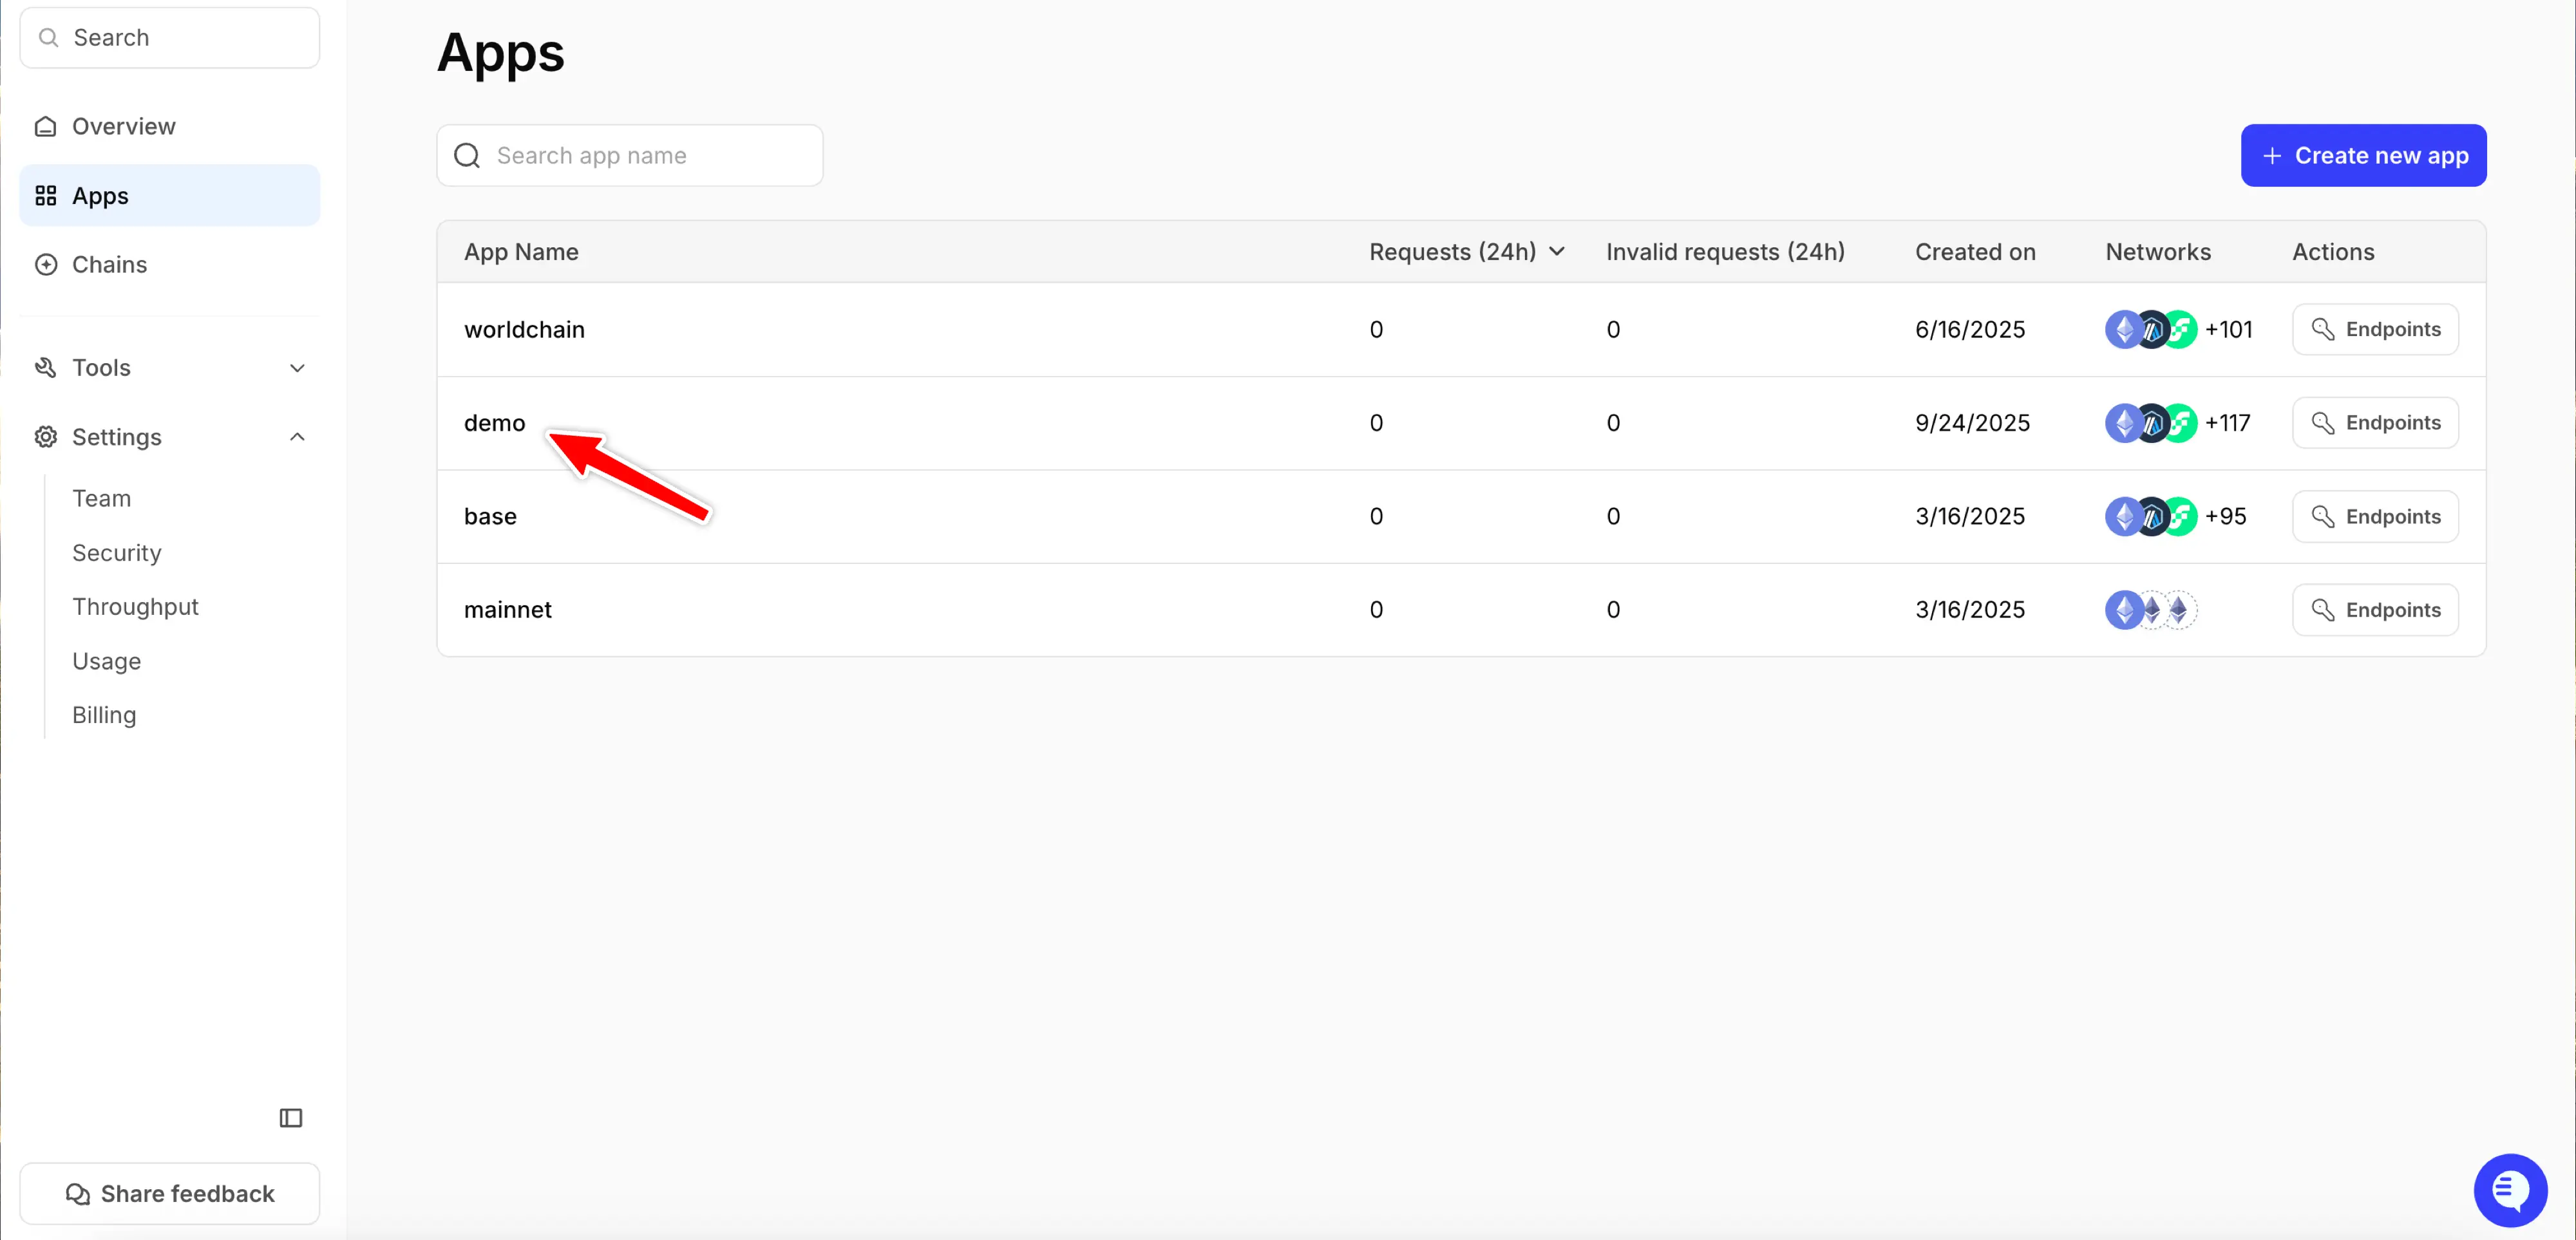Click magnifier icon in sidebar Search box
The image size is (2576, 1240).
(x=48, y=38)
